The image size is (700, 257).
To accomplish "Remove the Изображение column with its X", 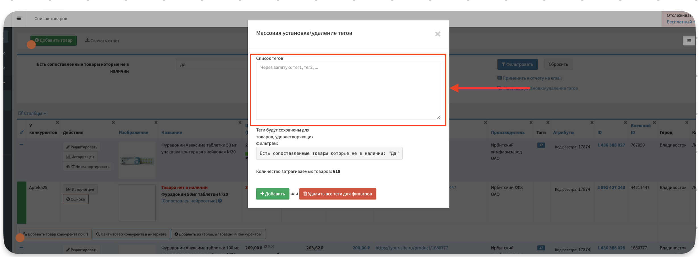I will click(156, 123).
